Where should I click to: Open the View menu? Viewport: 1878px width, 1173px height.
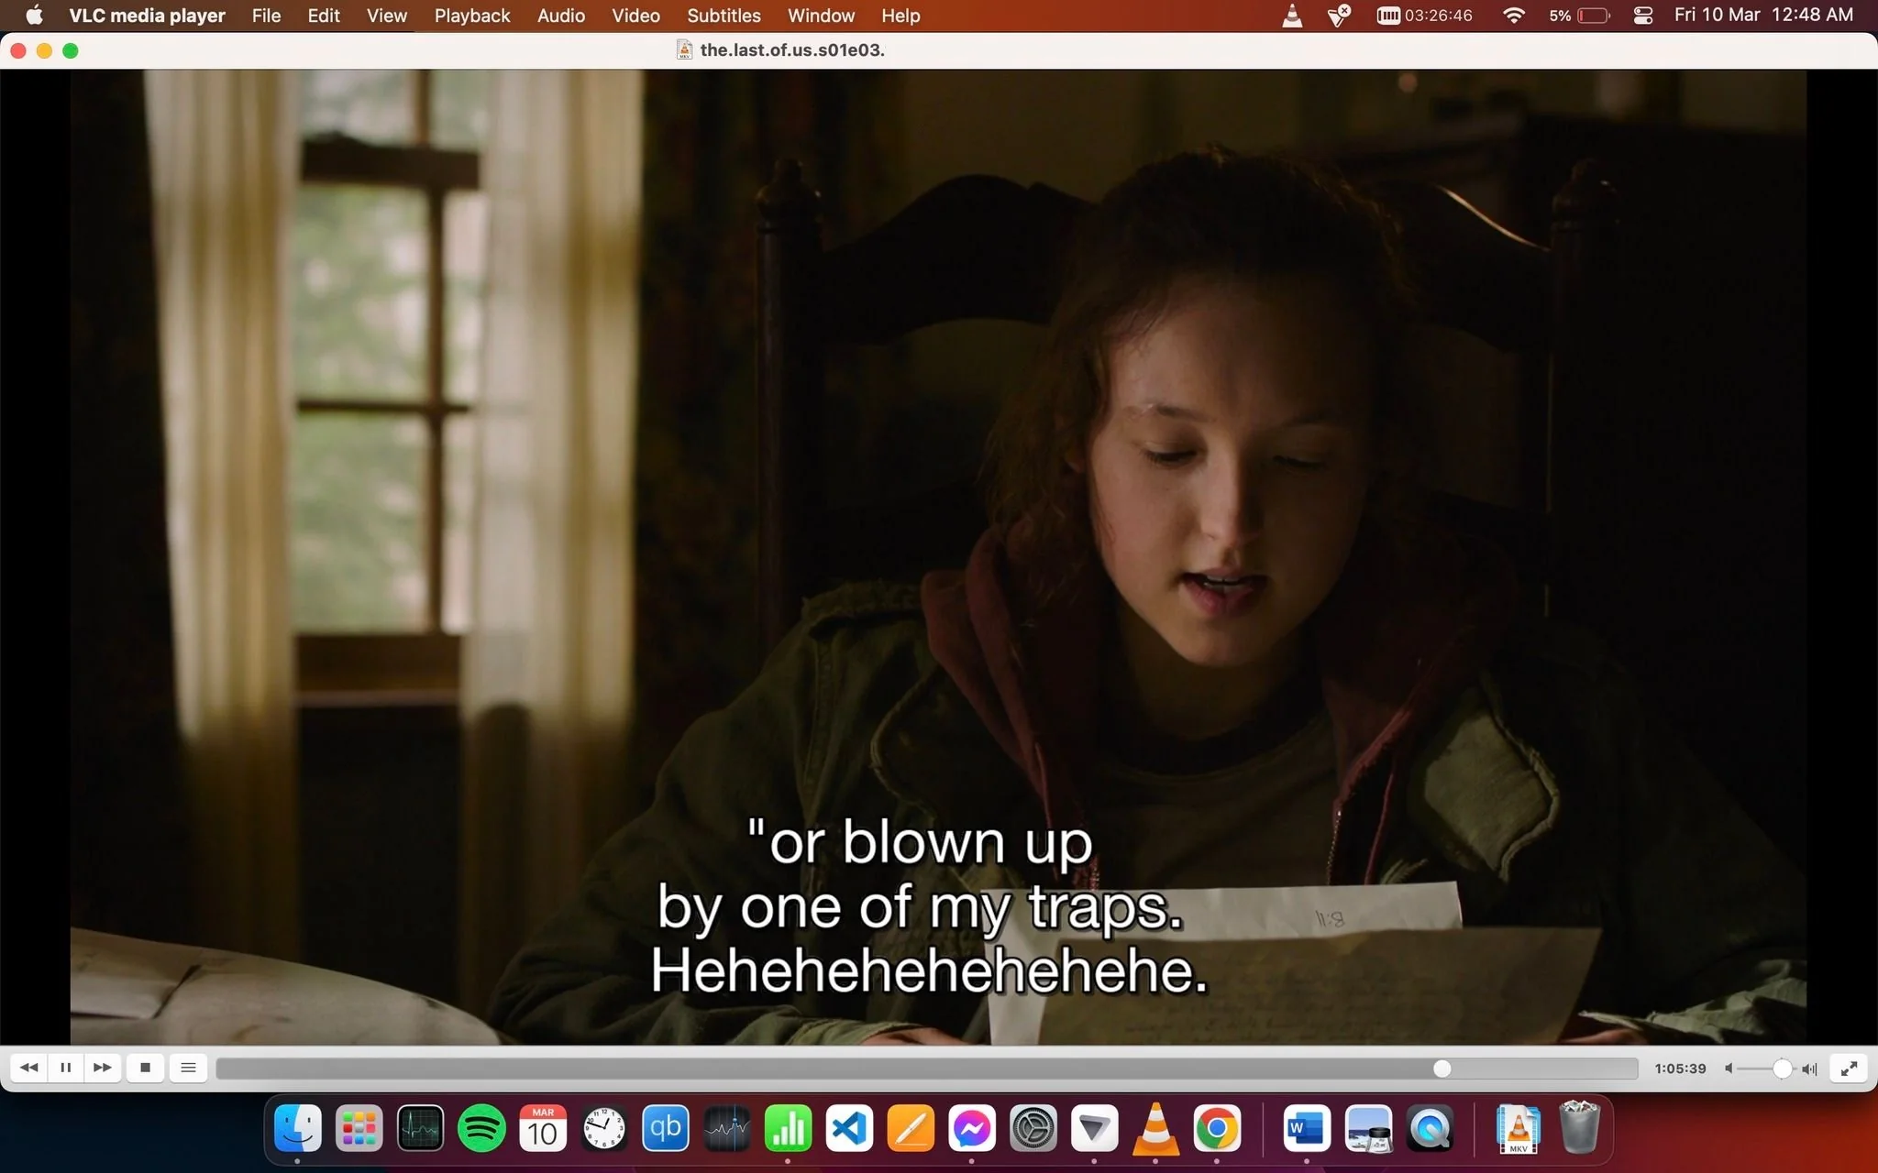387,16
